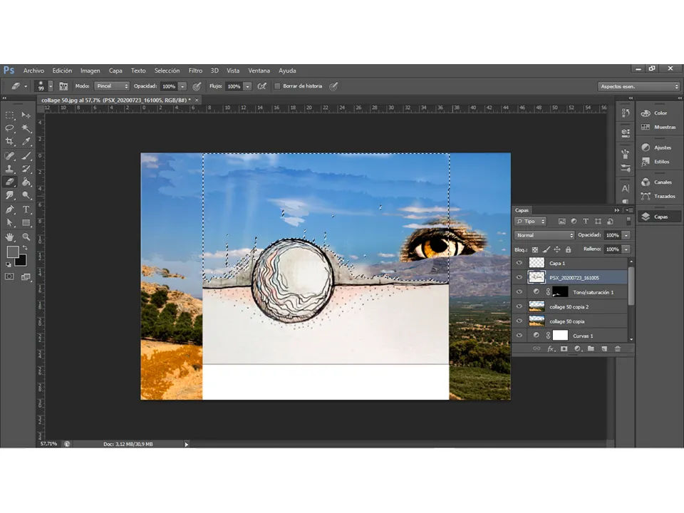The width and height of the screenshot is (684, 513).
Task: Open the Flujo dropdown arrow
Action: pos(247,86)
